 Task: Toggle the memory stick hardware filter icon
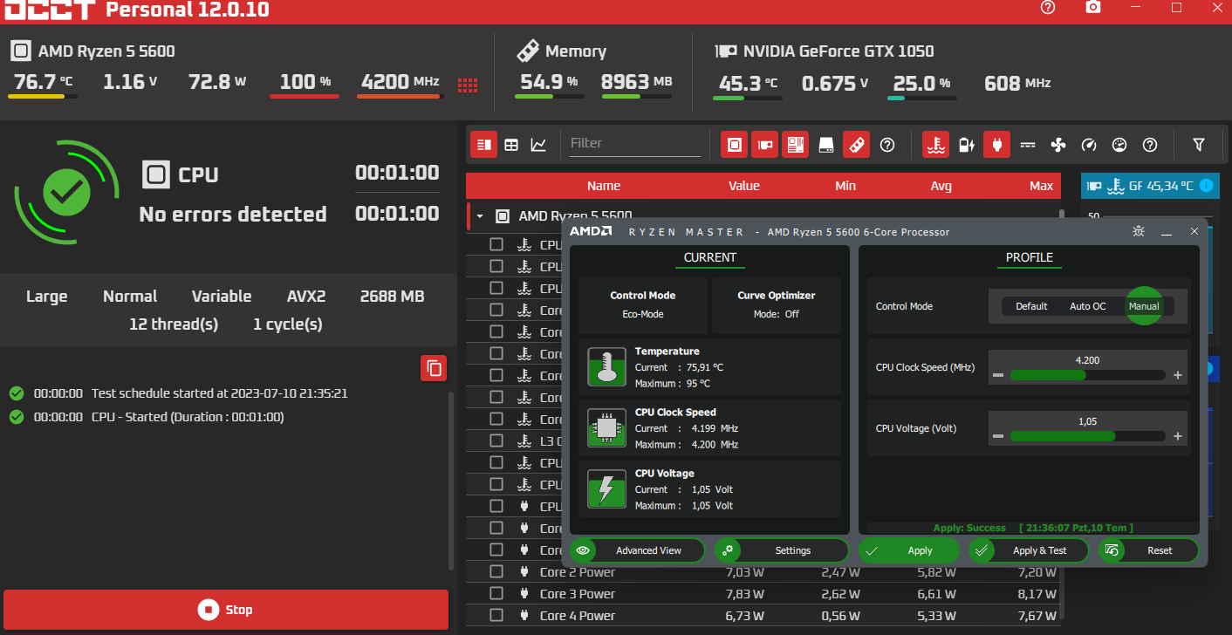[856, 145]
